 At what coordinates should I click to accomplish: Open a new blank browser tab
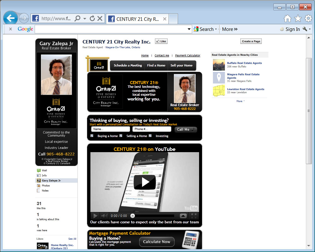tap(173, 19)
